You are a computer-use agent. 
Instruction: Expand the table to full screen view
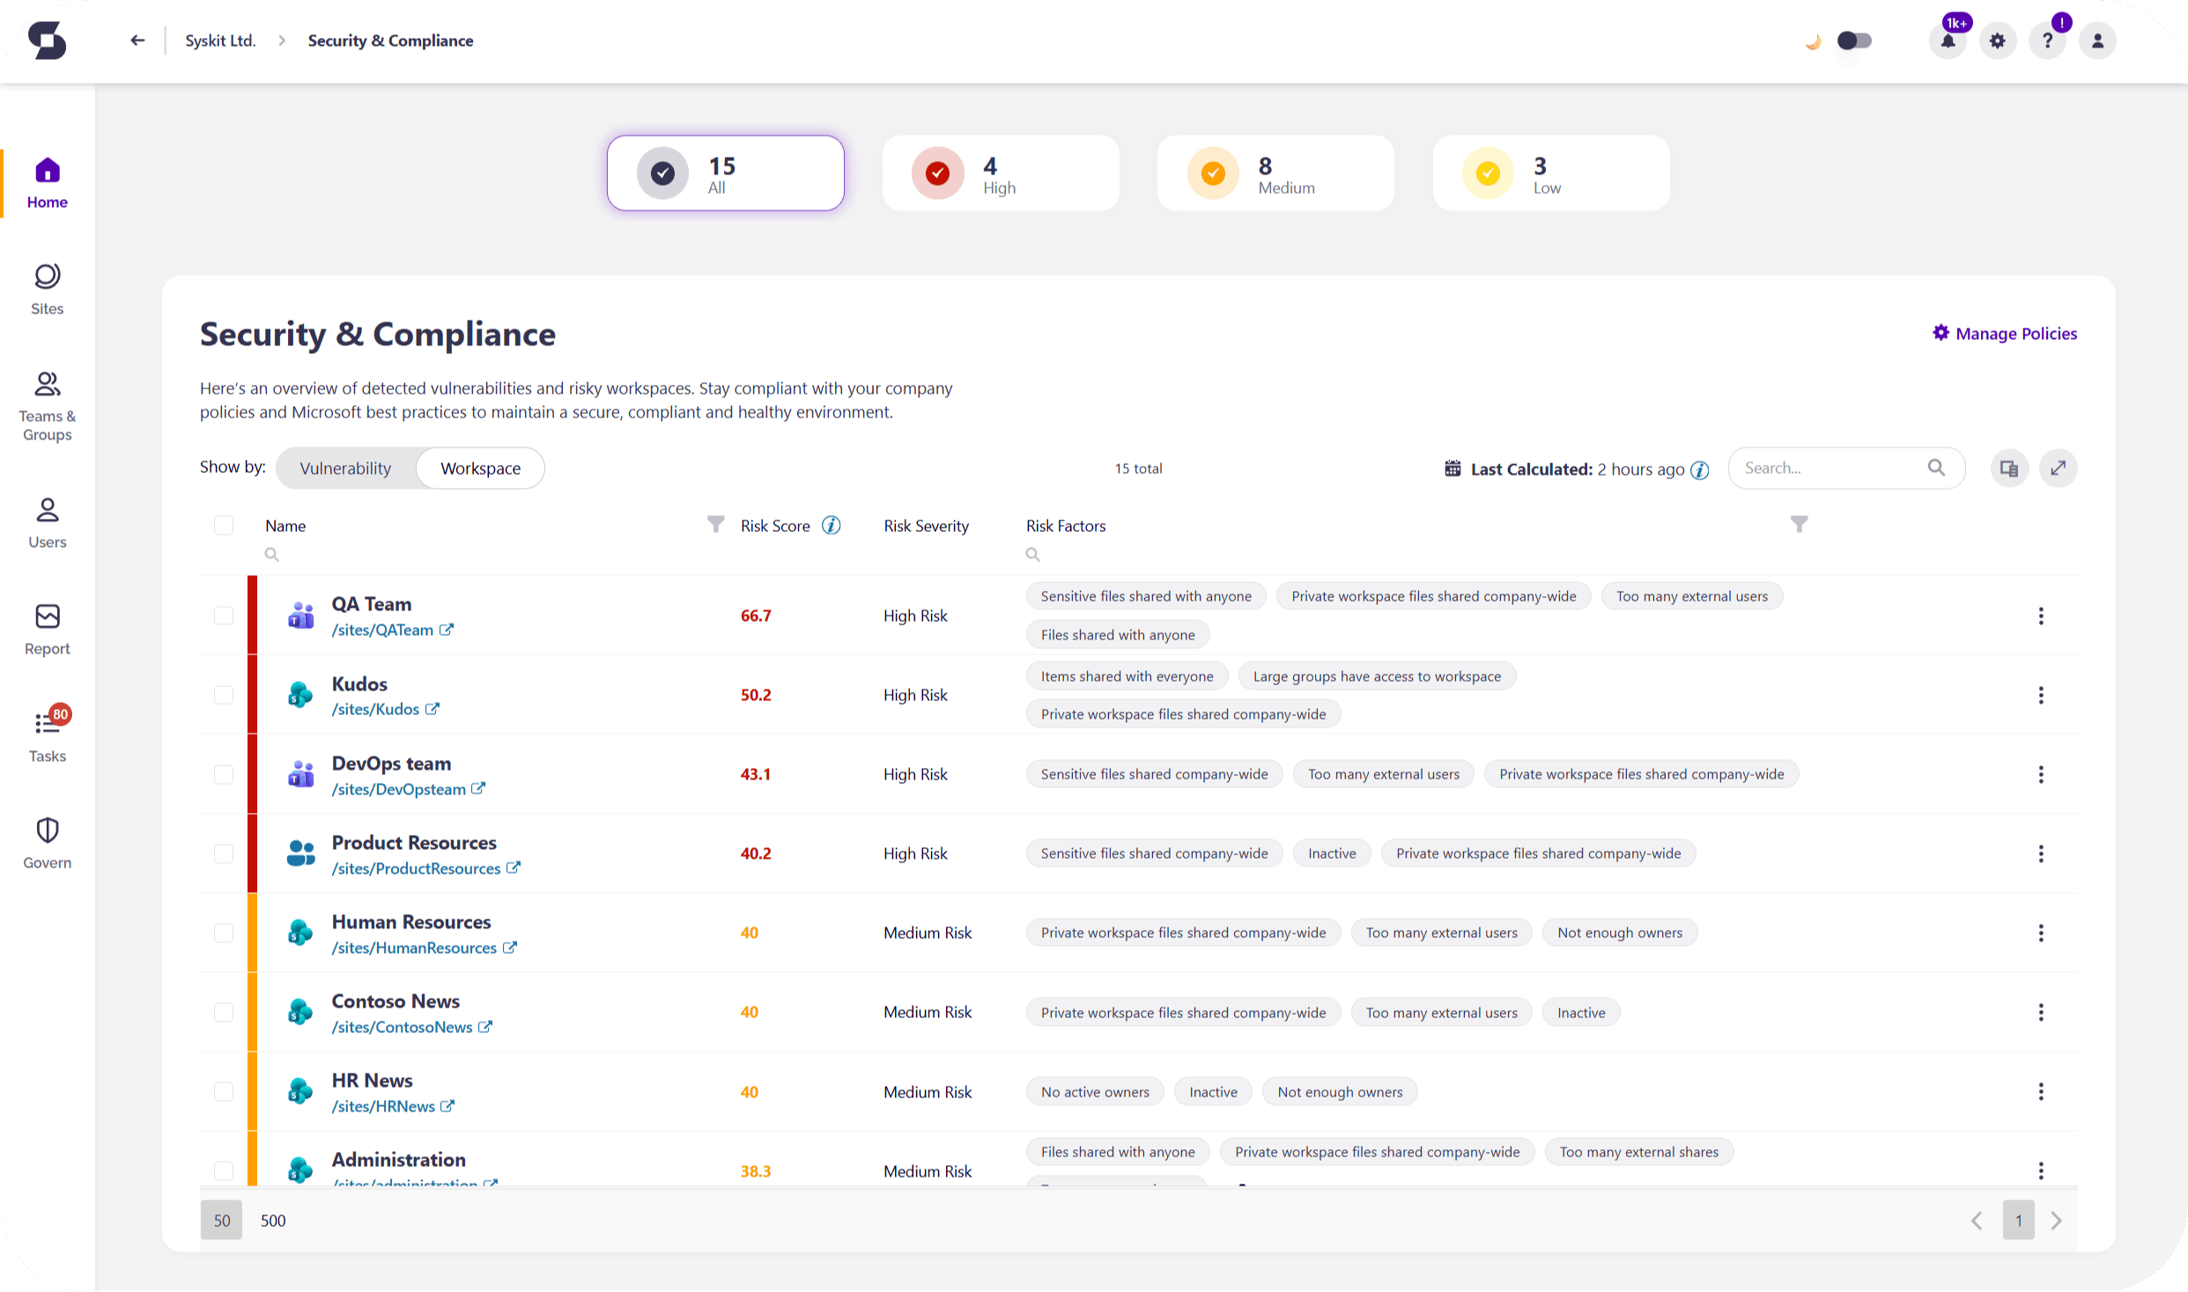pos(2059,468)
